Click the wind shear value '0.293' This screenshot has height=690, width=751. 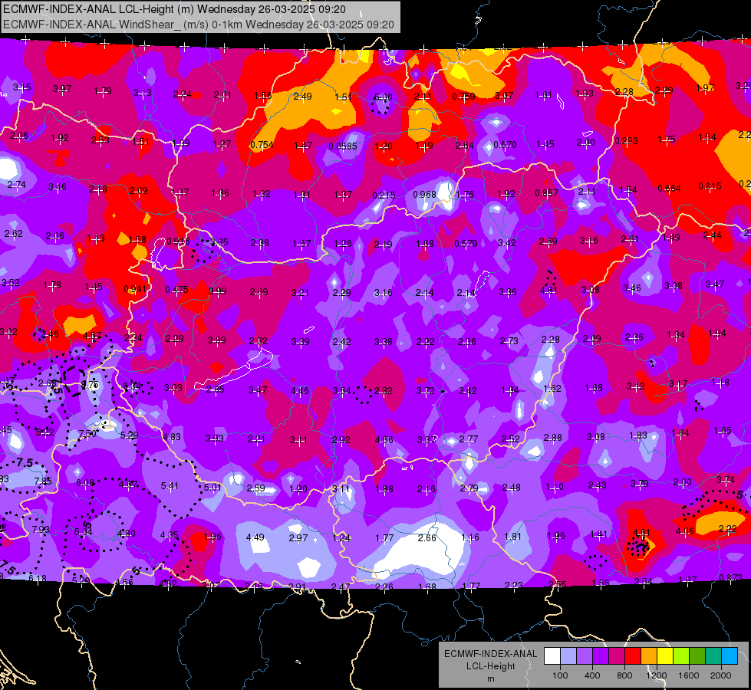[626, 141]
